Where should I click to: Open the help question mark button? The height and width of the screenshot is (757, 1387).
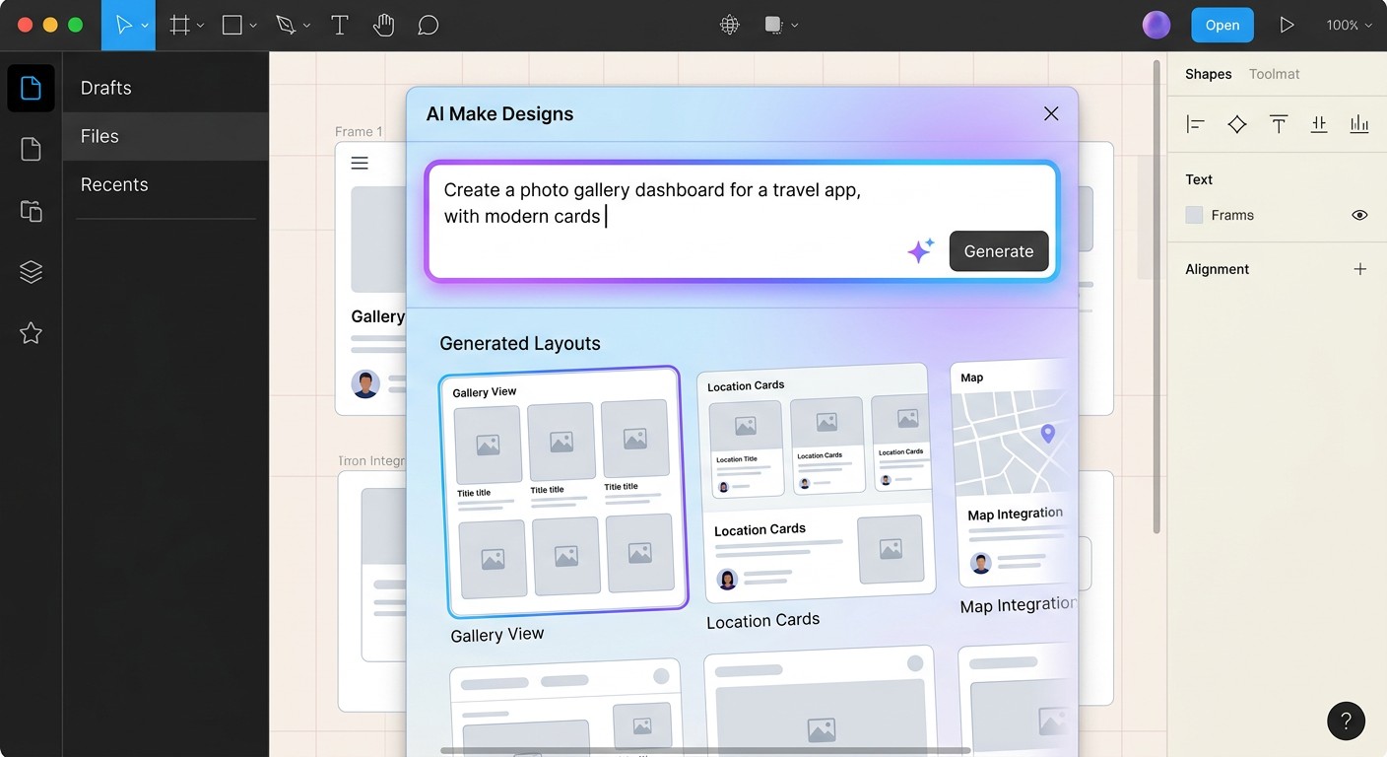(1347, 721)
